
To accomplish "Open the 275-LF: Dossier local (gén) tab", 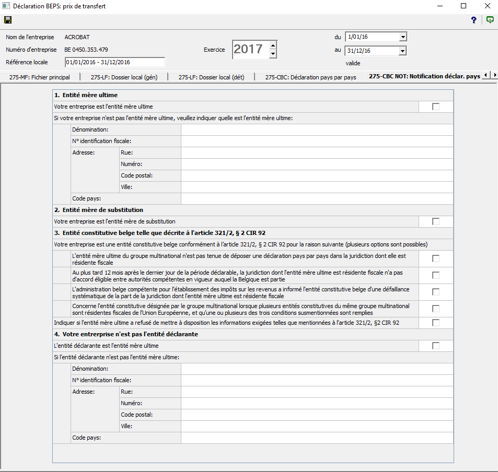I will tap(124, 77).
